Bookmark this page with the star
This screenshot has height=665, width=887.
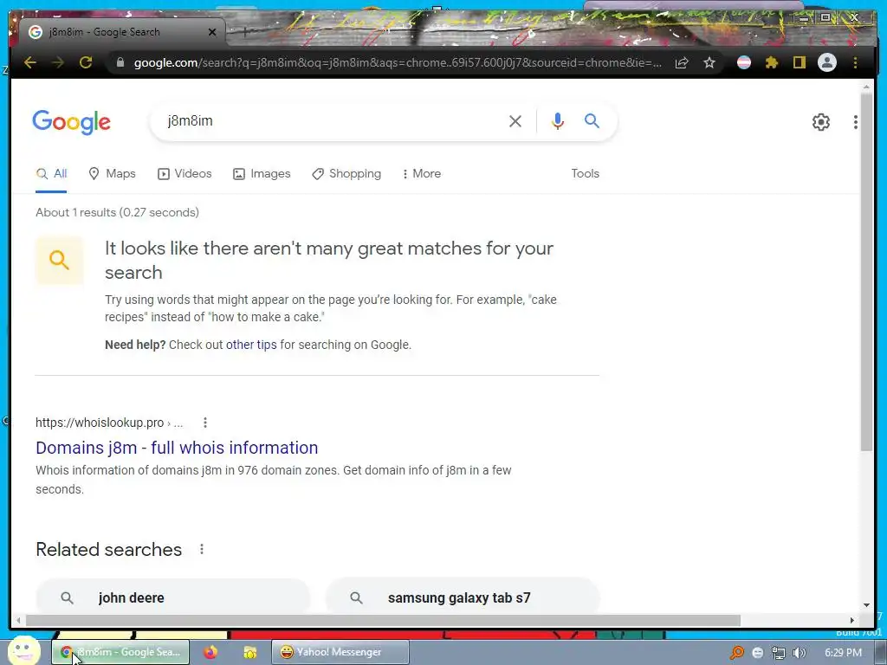[709, 62]
